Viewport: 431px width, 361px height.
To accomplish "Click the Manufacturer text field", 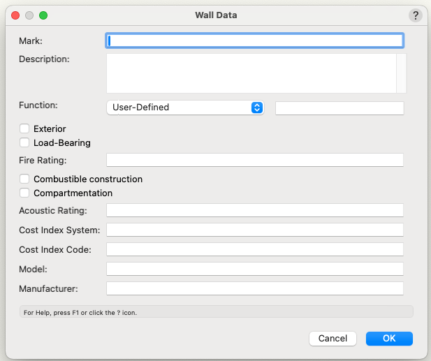I will tap(254, 288).
